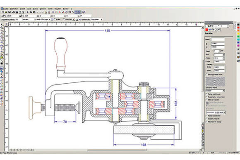Open the Datei menu
This screenshot has width=240, height=160.
tap(6, 9)
